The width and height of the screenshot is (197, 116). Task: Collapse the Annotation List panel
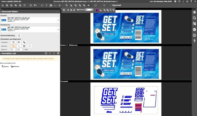point(1,53)
